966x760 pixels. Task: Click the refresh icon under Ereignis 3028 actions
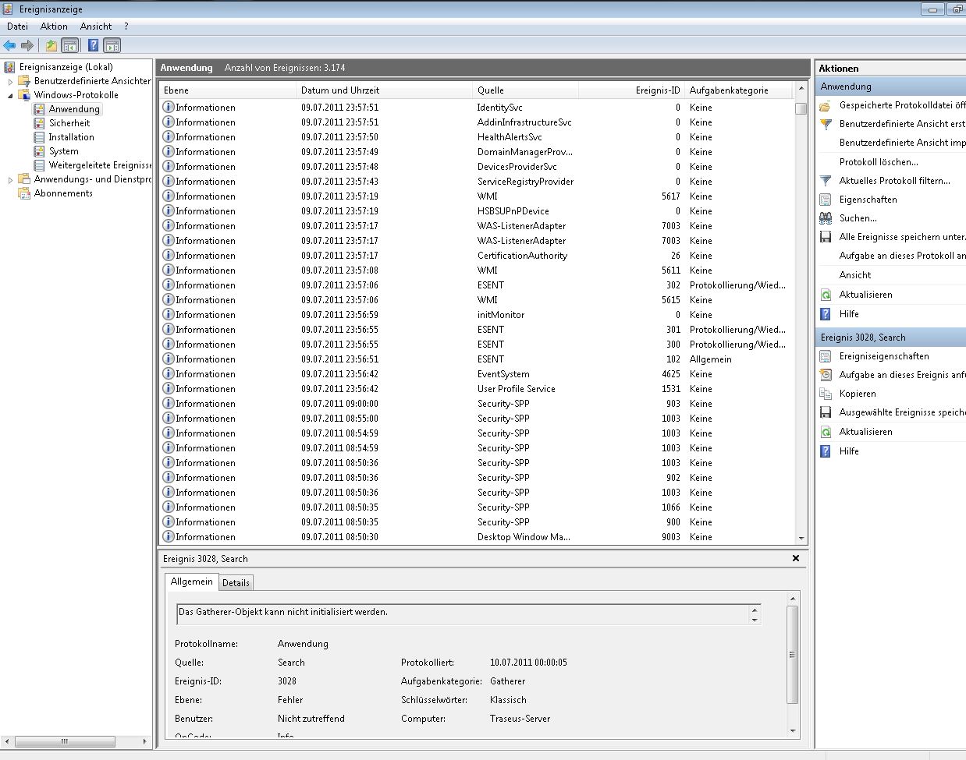coord(826,432)
